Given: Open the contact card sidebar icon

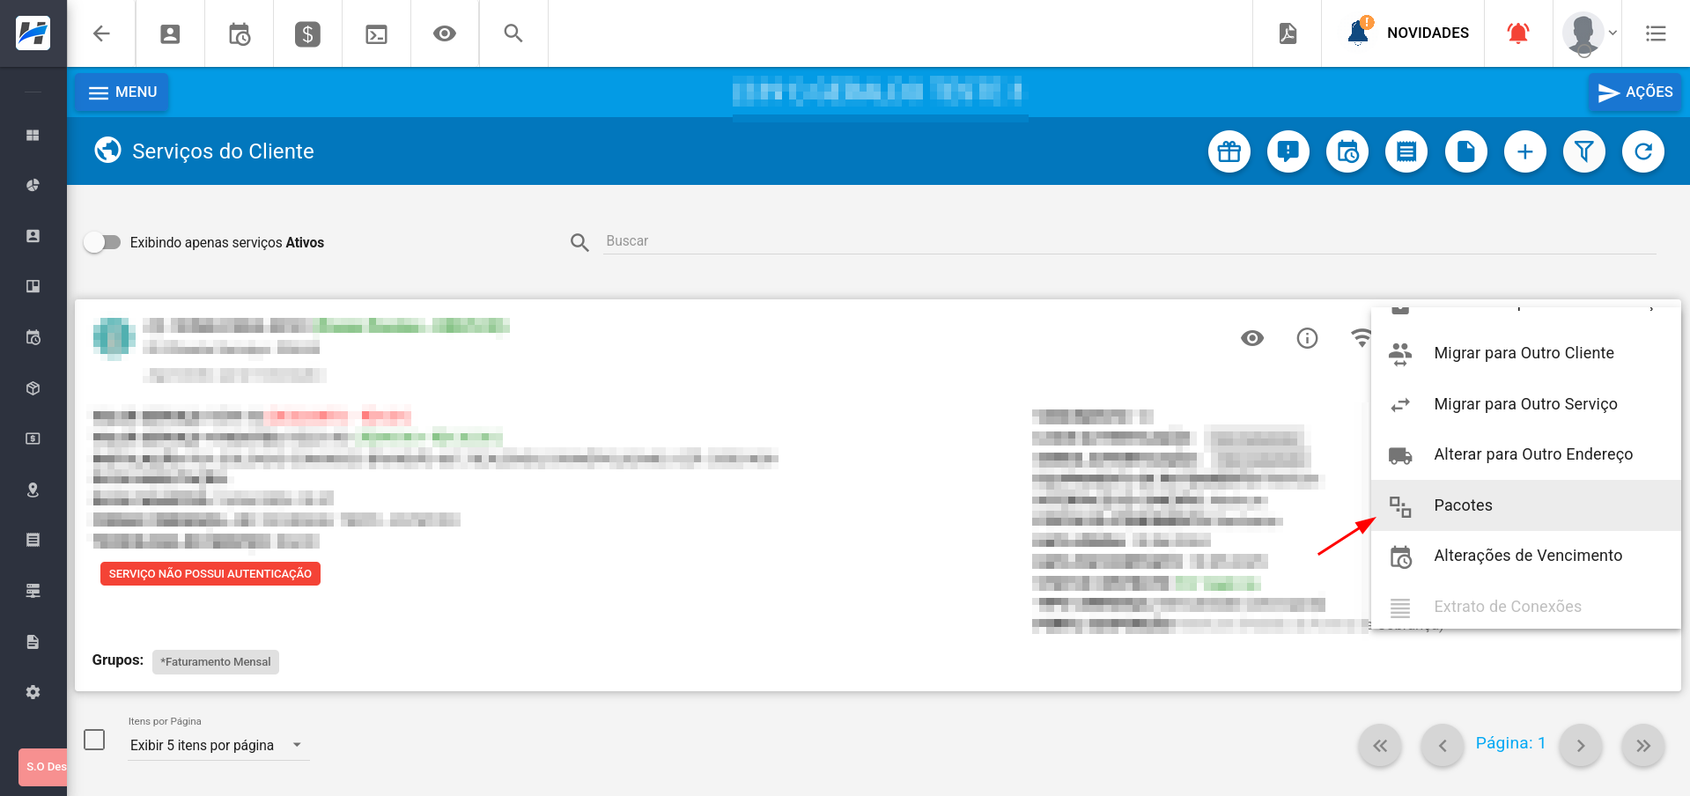Looking at the screenshot, I should [x=33, y=236].
